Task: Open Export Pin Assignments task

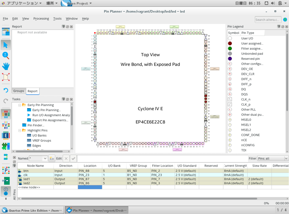Action: 48,120
